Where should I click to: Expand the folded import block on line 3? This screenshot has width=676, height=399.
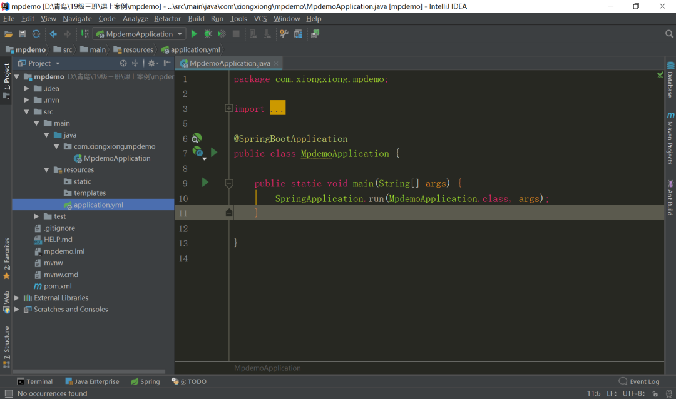[229, 108]
